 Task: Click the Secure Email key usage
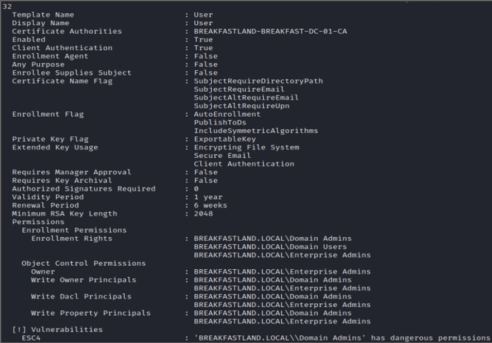(222, 155)
